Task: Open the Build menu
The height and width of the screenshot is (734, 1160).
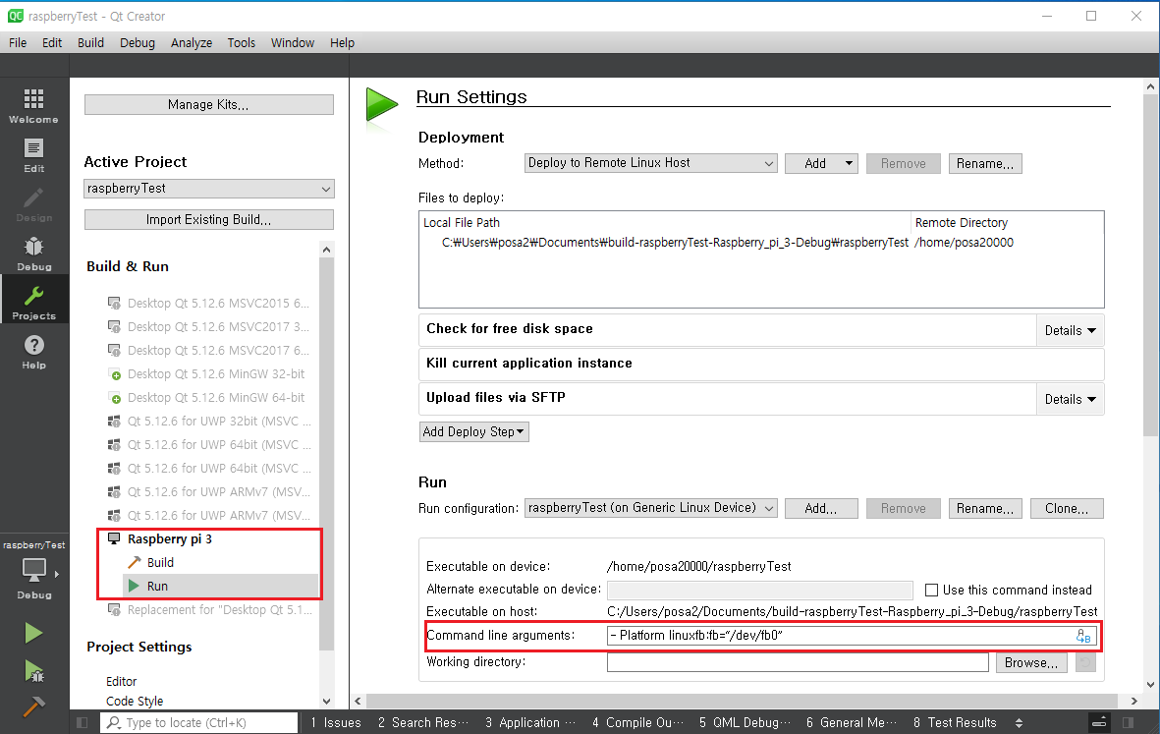Action: pos(91,43)
